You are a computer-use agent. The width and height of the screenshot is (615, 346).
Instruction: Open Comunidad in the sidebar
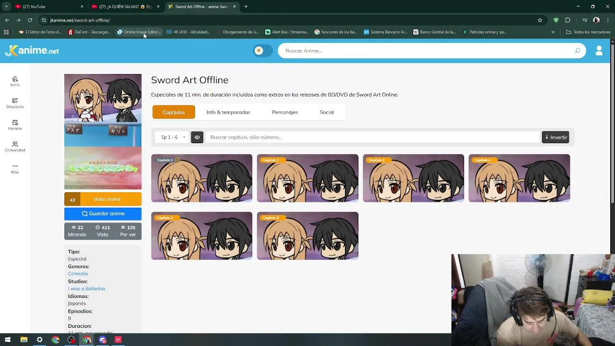(15, 147)
